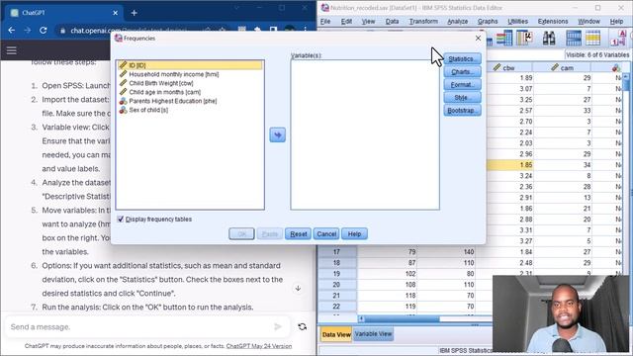Open the SPSS Window menu
The width and height of the screenshot is (633, 356).
coord(588,22)
